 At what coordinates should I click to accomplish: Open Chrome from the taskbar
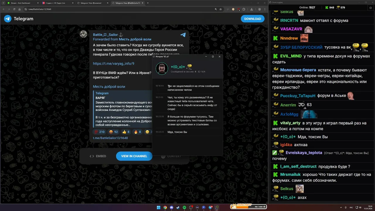click(x=165, y=207)
